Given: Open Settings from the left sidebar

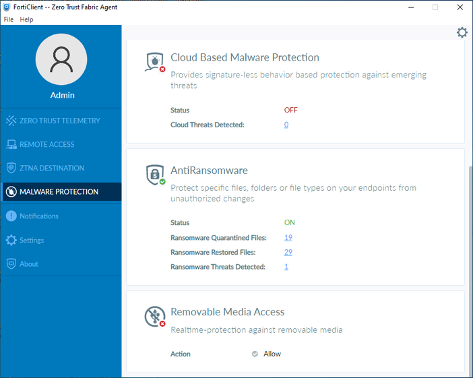Looking at the screenshot, I should (31, 241).
